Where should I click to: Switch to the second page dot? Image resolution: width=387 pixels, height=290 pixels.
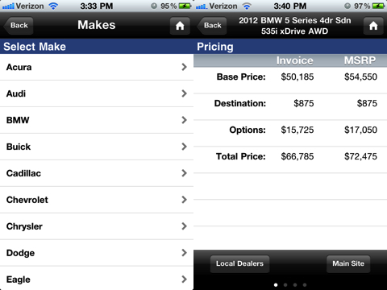pos(285,285)
